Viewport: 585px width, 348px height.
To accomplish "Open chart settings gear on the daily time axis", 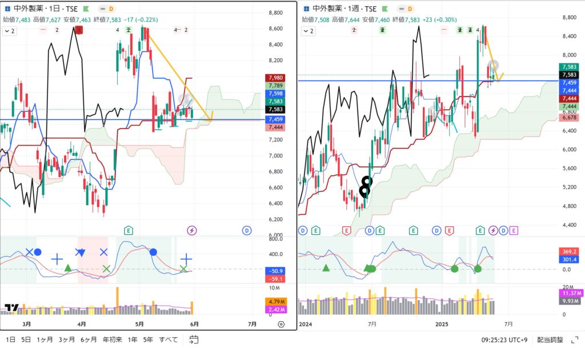I will (281, 324).
